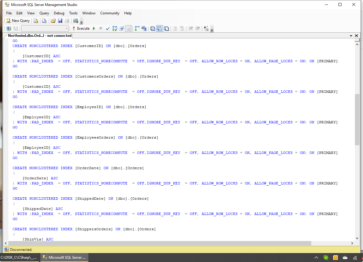Open the Edit menu
This screenshot has width=363, height=262.
pyautogui.click(x=19, y=13)
